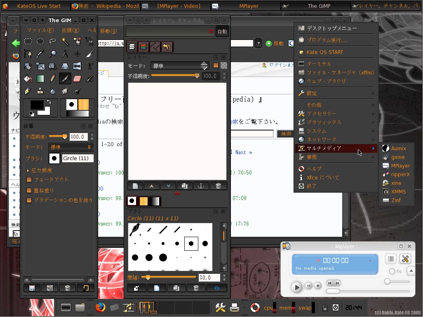Select the Move tool

click(77, 54)
